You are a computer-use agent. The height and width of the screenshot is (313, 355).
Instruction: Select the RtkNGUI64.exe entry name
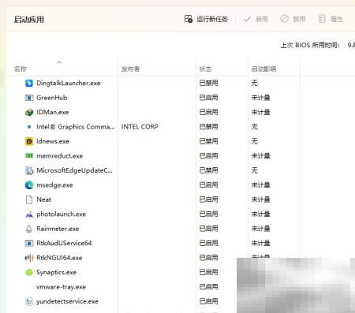click(59, 258)
